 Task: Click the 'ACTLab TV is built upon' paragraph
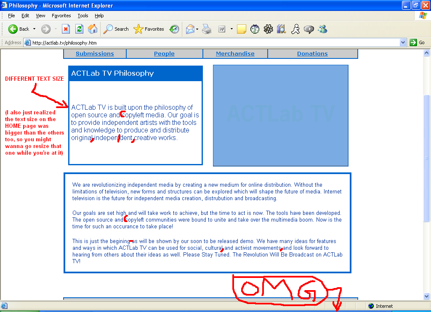(x=135, y=122)
